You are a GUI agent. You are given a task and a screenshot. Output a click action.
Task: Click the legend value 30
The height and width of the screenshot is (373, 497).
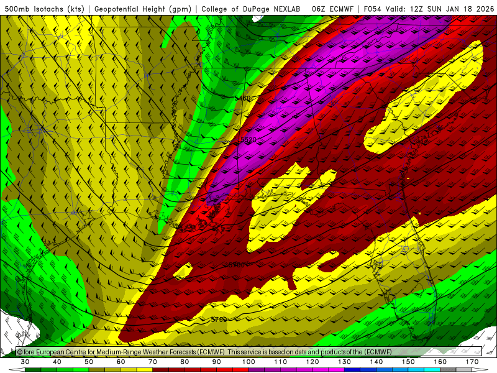25,362
